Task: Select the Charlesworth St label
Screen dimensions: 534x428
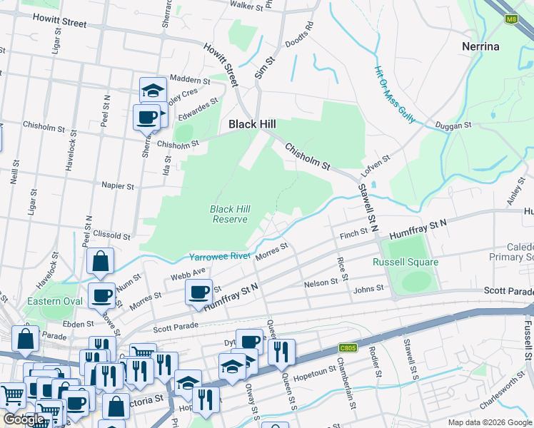Action: coord(502,390)
